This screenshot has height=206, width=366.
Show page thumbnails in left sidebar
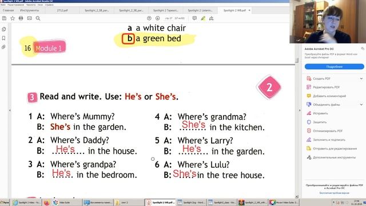tap(4, 29)
